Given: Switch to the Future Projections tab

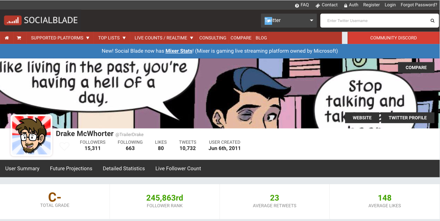Looking at the screenshot, I should [71, 169].
